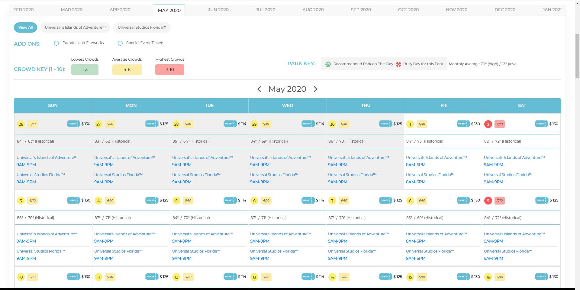Click the View All filter button

25,27
